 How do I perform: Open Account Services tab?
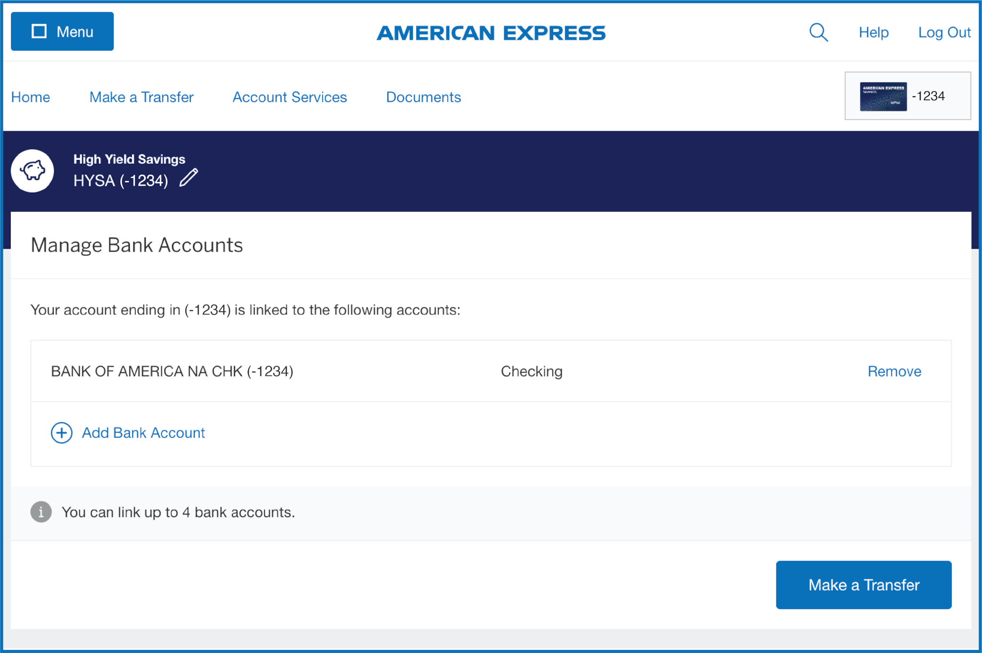(290, 97)
